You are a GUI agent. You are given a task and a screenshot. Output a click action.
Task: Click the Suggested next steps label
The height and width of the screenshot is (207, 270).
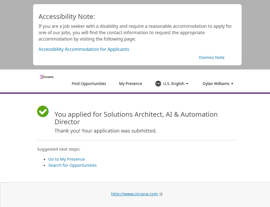(x=59, y=149)
